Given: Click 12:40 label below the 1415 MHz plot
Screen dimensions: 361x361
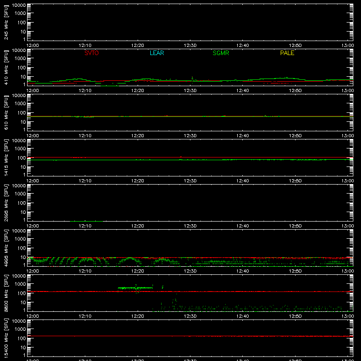Looking at the screenshot, I should [x=243, y=181].
